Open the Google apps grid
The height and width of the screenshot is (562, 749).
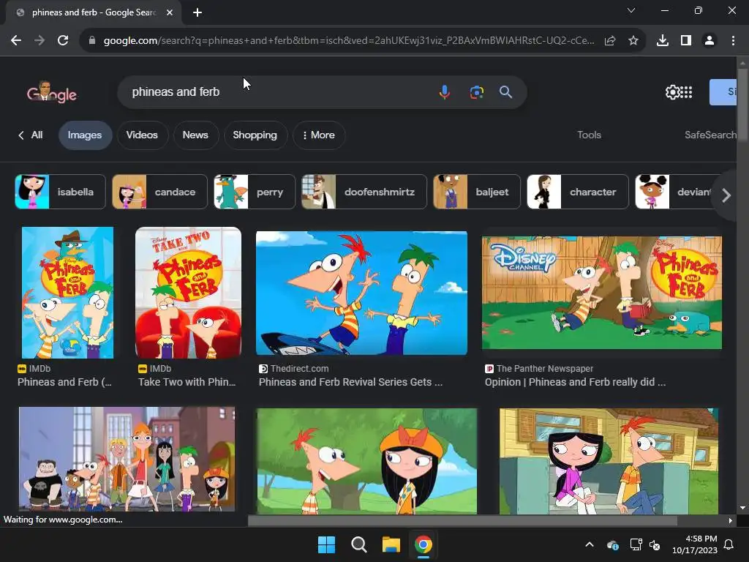[x=686, y=91]
